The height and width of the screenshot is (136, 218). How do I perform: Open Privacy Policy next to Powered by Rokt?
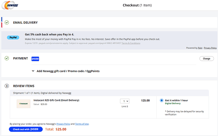click(x=210, y=48)
